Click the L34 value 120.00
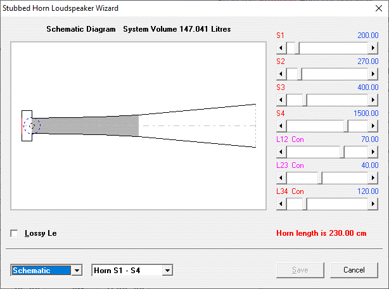This screenshot has width=389, height=289. click(x=368, y=191)
